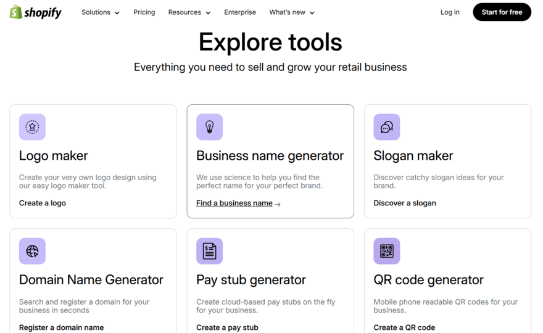This screenshot has width=543, height=333.
Task: Click the Log in link
Action: (450, 12)
